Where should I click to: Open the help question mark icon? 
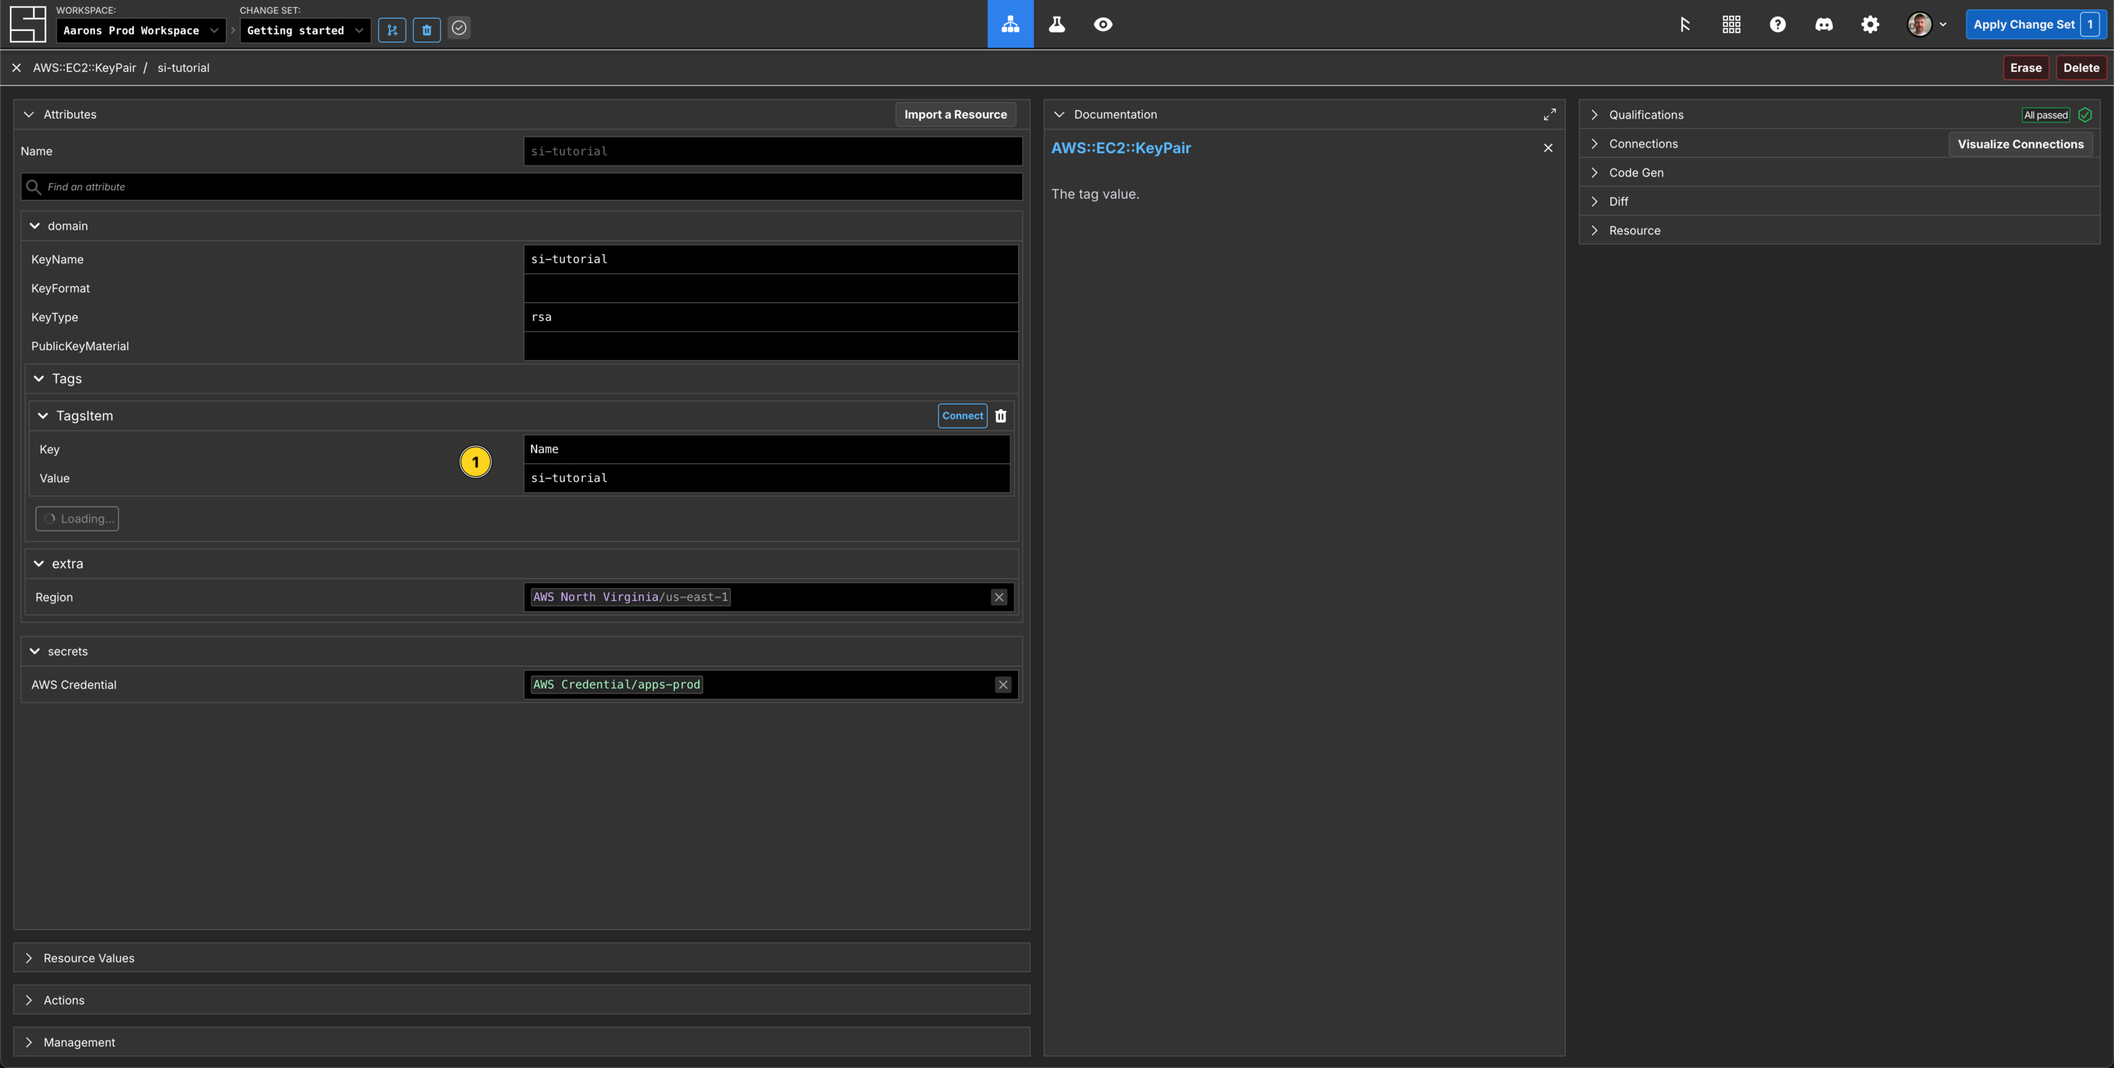[1777, 24]
